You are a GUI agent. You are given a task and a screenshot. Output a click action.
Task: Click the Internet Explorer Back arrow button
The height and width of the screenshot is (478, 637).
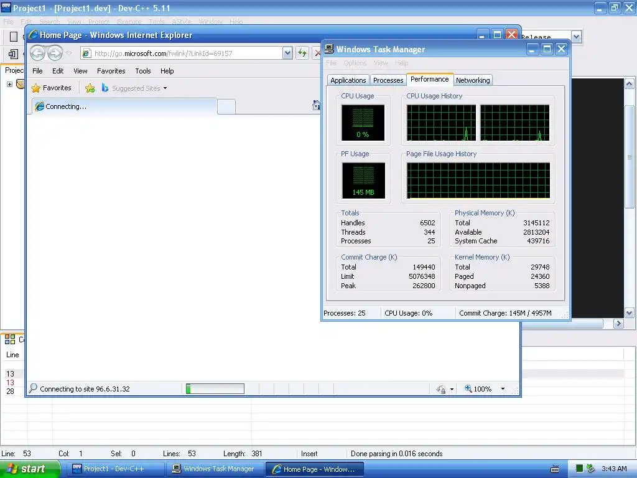(38, 53)
